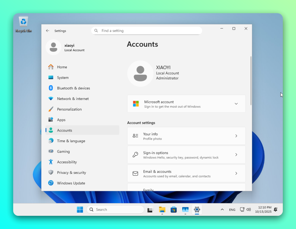Open Privacy & security settings
This screenshot has width=296, height=229.
click(x=71, y=172)
